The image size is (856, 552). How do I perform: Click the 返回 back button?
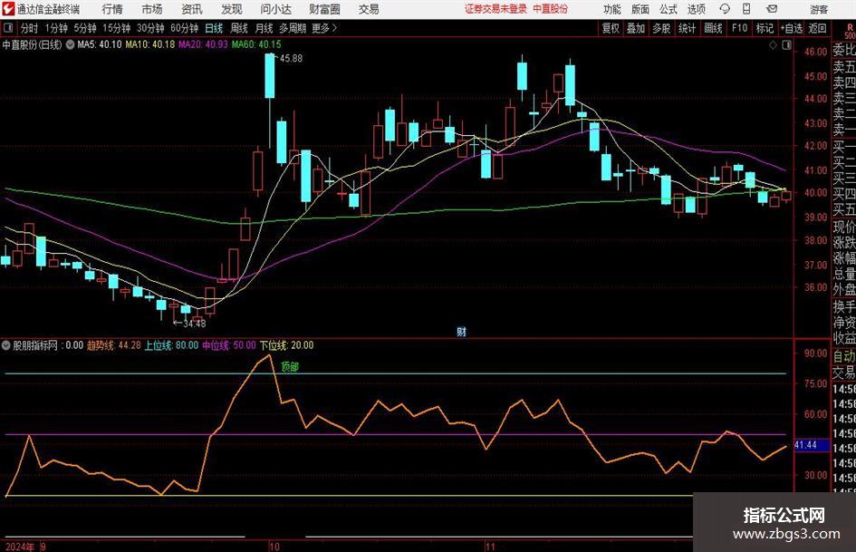coord(817,28)
